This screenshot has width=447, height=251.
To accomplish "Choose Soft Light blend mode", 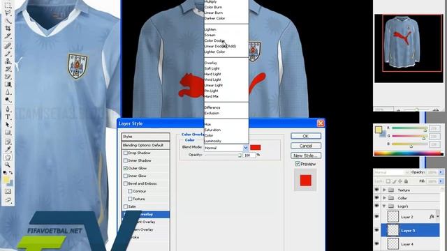I will [212, 68].
